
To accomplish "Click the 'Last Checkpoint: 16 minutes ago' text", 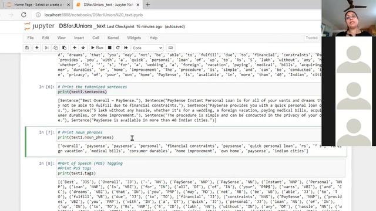I will pyautogui.click(x=135, y=26).
